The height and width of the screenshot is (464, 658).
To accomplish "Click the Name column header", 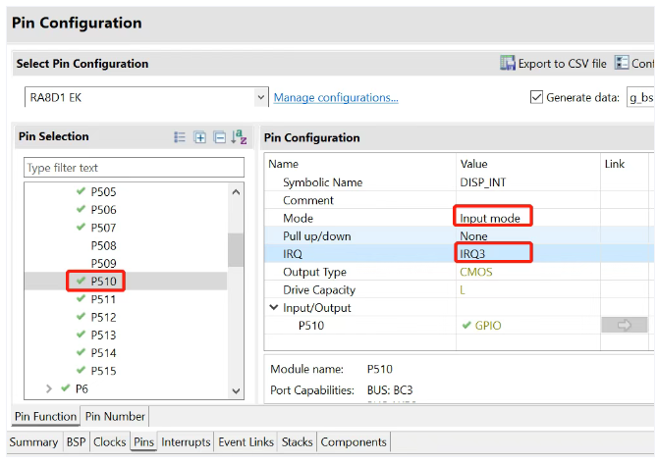I will pyautogui.click(x=283, y=164).
